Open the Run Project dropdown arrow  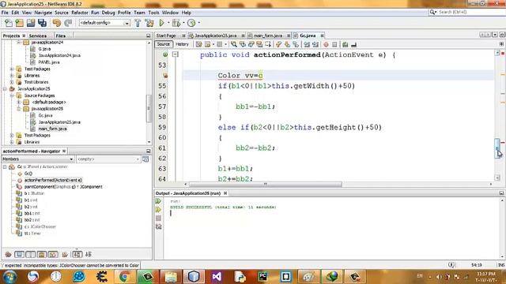tap(168, 23)
